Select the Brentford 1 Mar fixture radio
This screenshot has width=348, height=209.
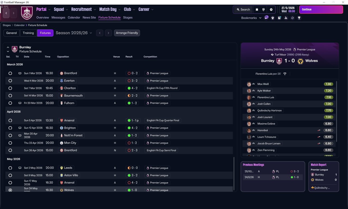(10, 73)
